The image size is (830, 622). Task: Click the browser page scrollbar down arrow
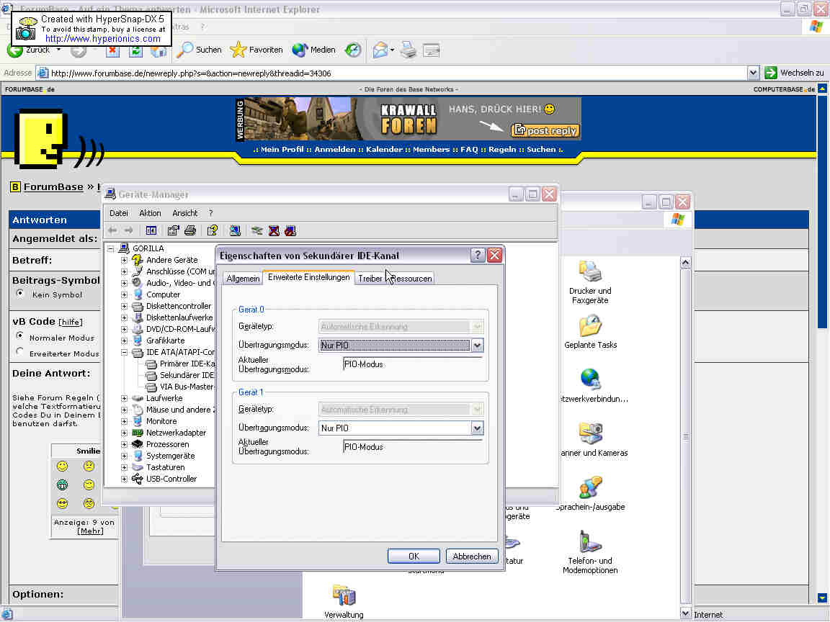tap(822, 598)
